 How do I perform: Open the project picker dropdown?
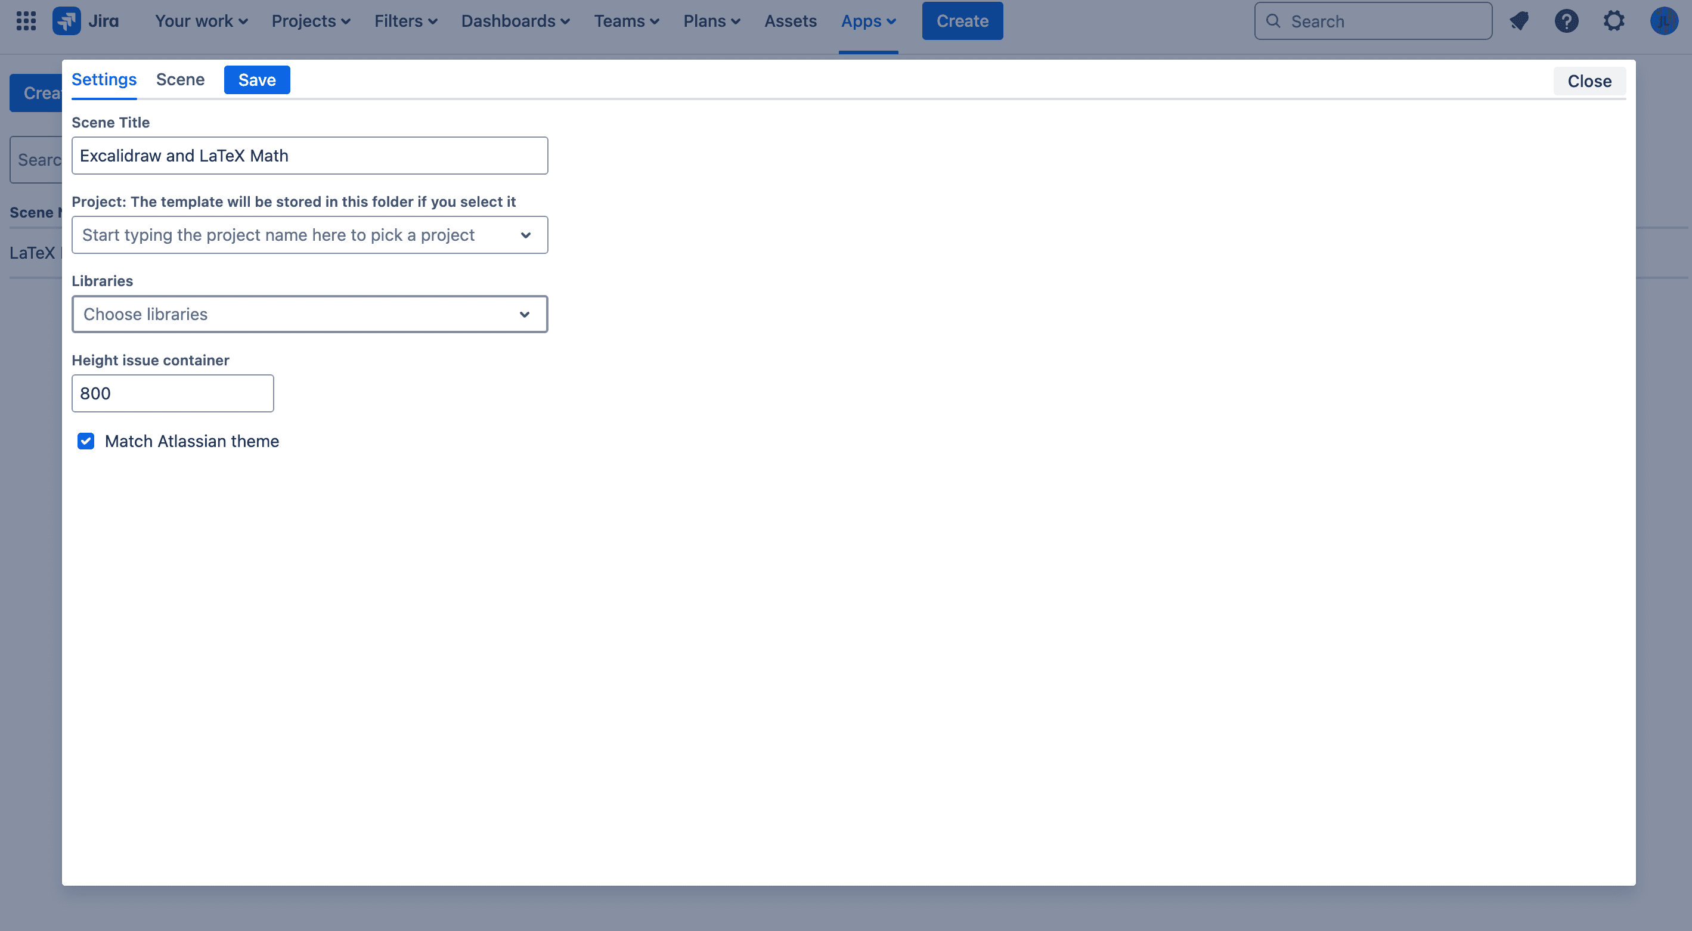point(309,235)
